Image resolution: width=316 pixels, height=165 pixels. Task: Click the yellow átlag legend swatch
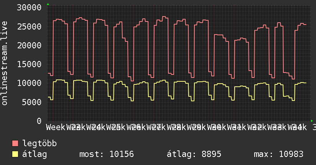pos(15,154)
